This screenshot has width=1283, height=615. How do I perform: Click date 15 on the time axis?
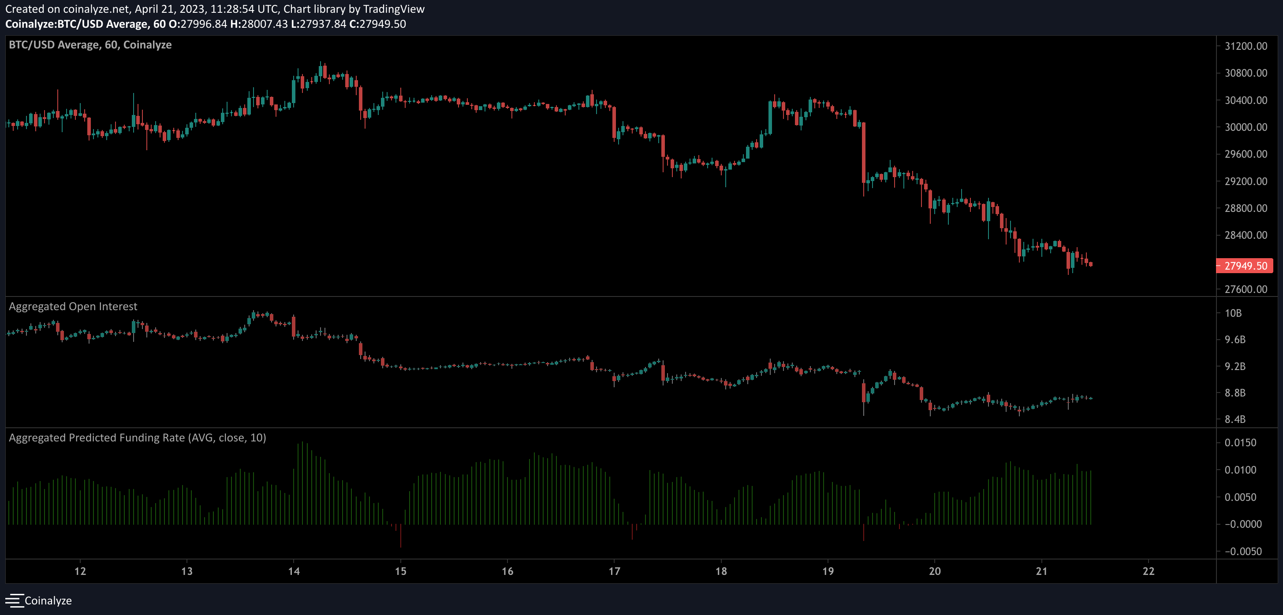click(400, 571)
